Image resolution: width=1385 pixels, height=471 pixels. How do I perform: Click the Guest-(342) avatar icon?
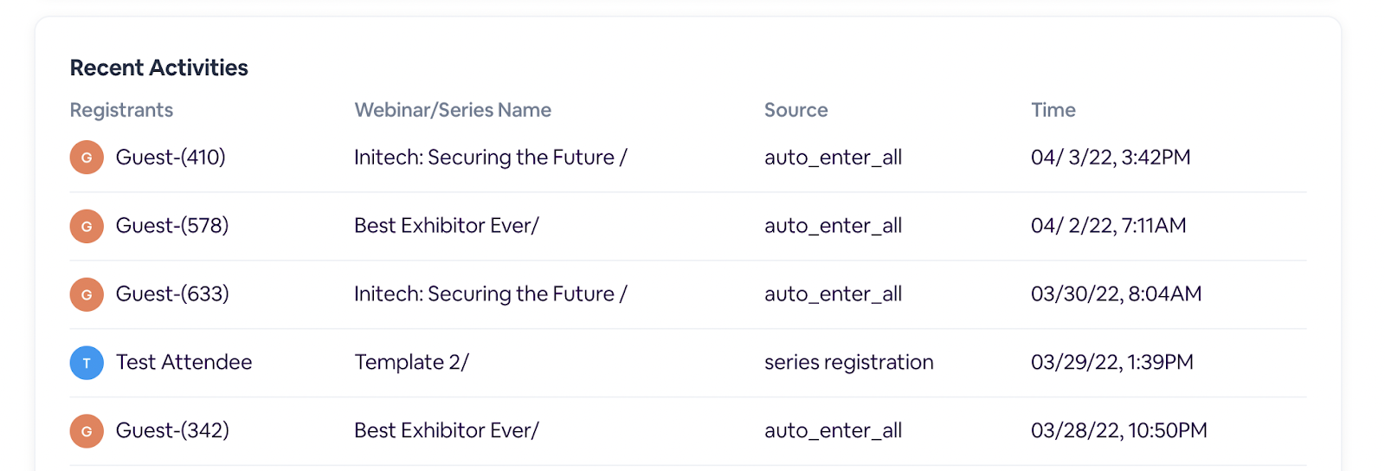tap(87, 431)
